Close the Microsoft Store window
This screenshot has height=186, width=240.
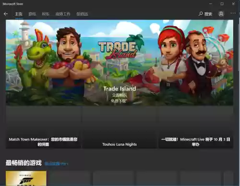point(233,4)
